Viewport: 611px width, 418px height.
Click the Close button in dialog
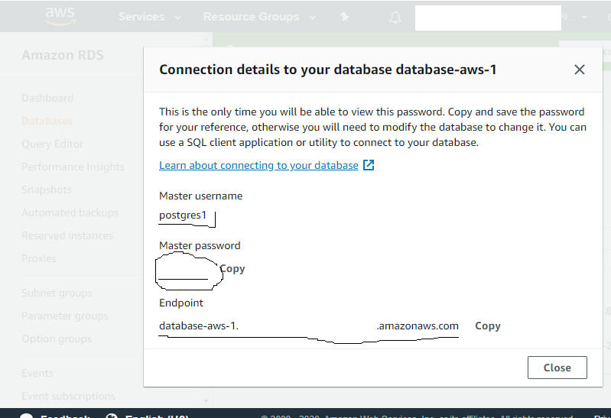point(557,368)
